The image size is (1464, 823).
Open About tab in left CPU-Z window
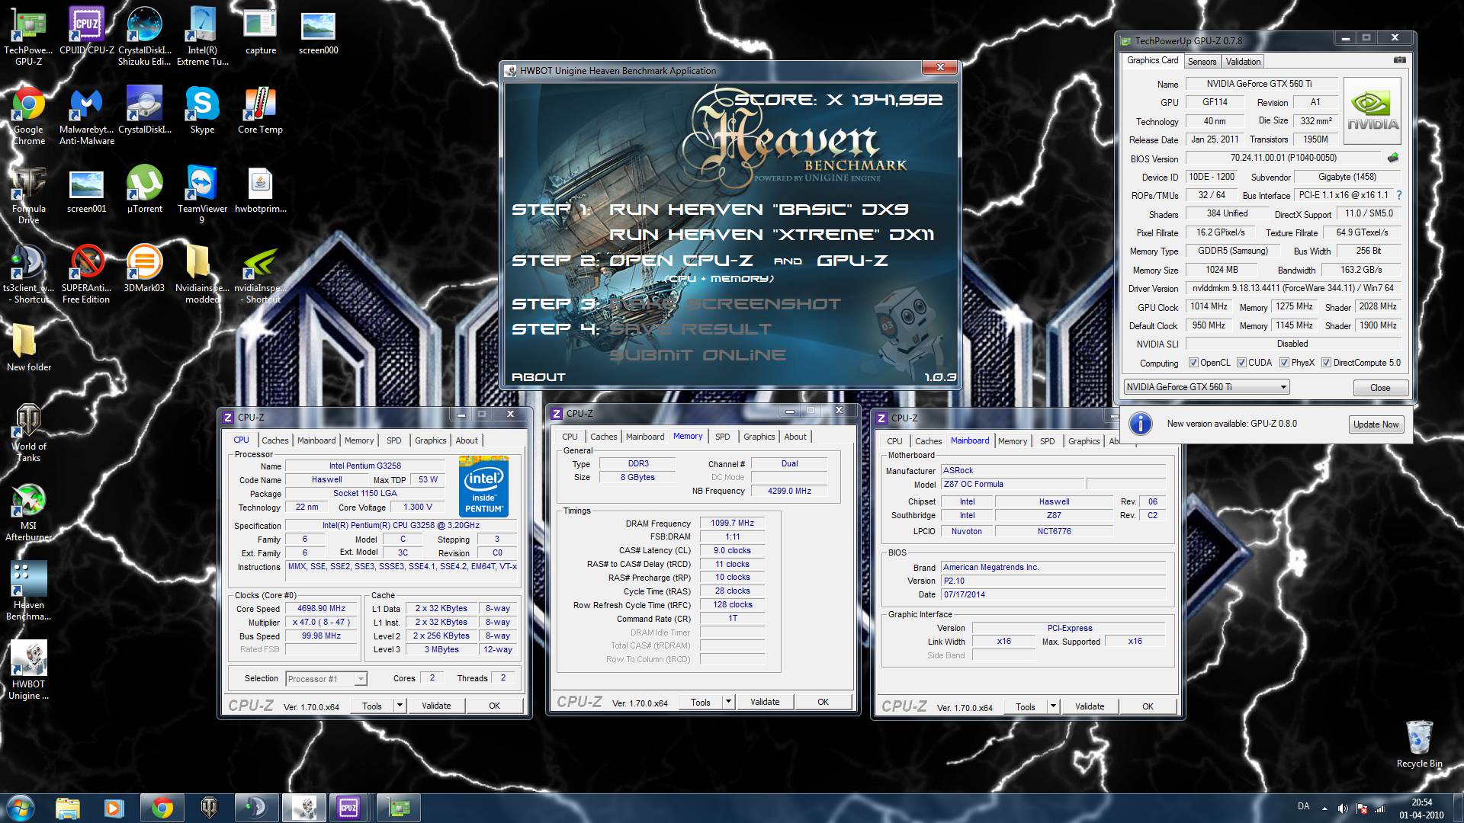coord(467,440)
